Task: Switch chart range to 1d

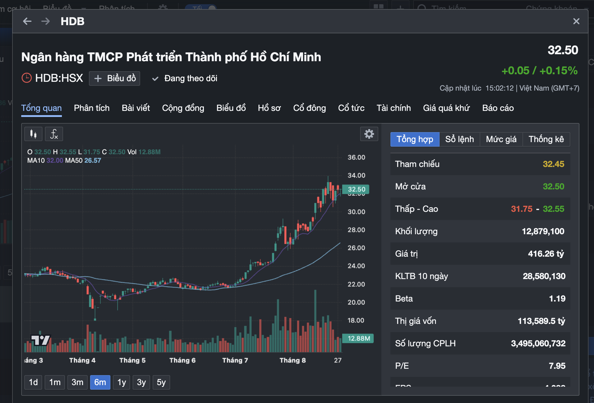Action: pos(33,382)
